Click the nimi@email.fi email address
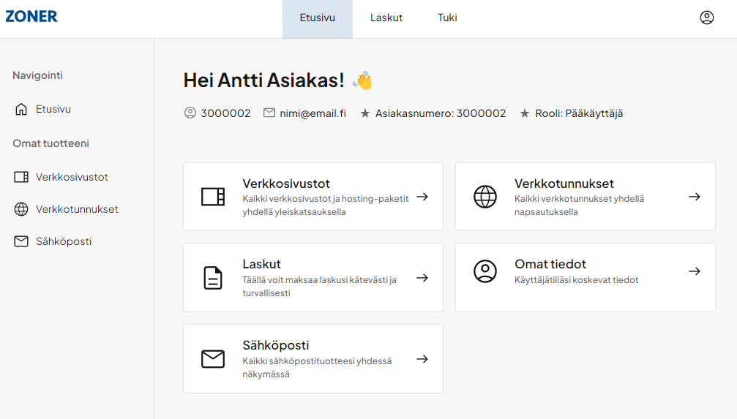This screenshot has width=737, height=419. (313, 113)
